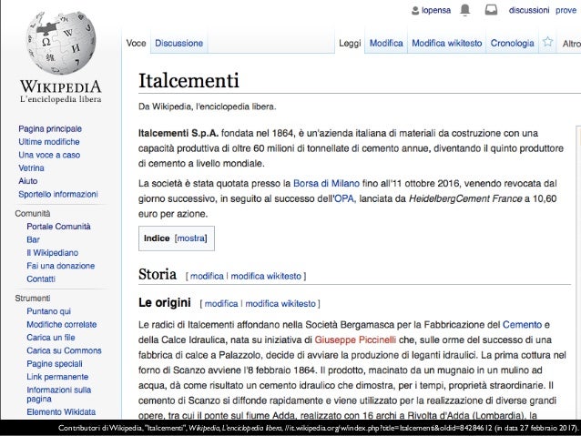Click modifica wikitesto next to Storia
The image size is (581, 436).
(x=266, y=277)
